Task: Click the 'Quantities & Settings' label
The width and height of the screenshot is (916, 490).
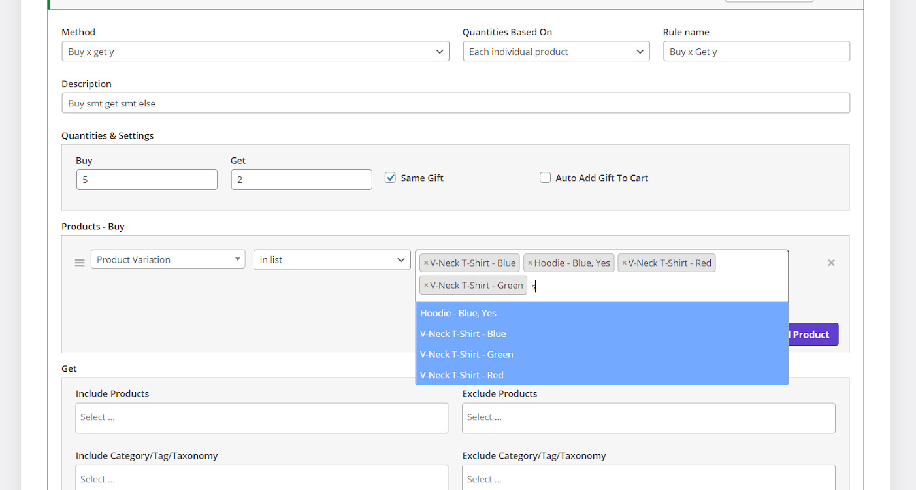Action: (108, 136)
